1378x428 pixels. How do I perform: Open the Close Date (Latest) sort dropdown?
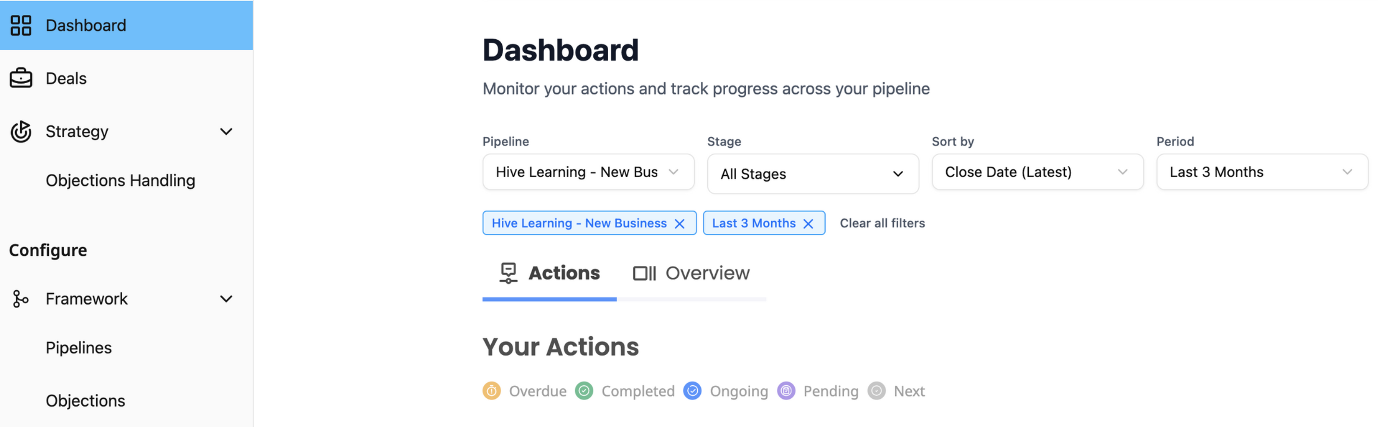tap(1038, 172)
